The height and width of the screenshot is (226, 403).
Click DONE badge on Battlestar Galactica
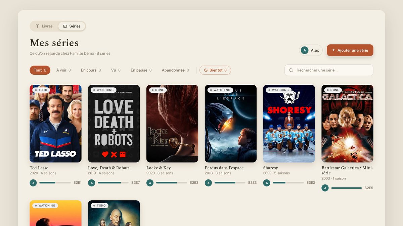tap(333, 90)
